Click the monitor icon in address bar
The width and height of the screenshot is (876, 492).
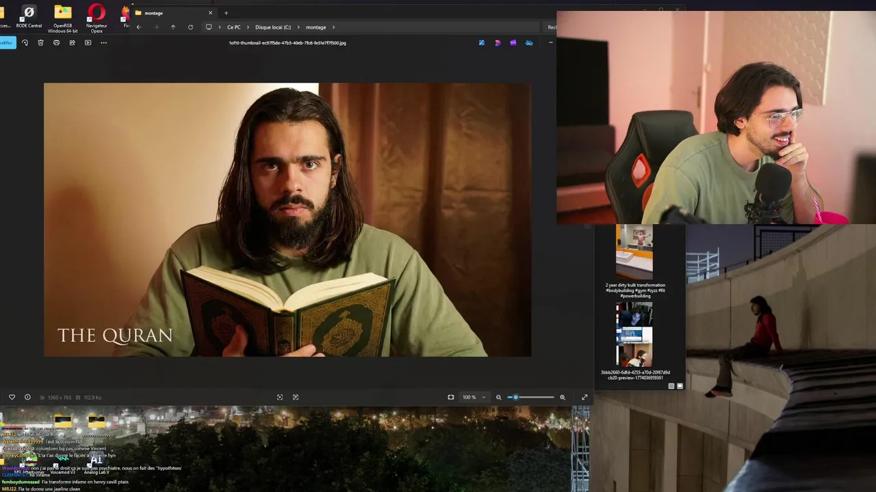[209, 27]
